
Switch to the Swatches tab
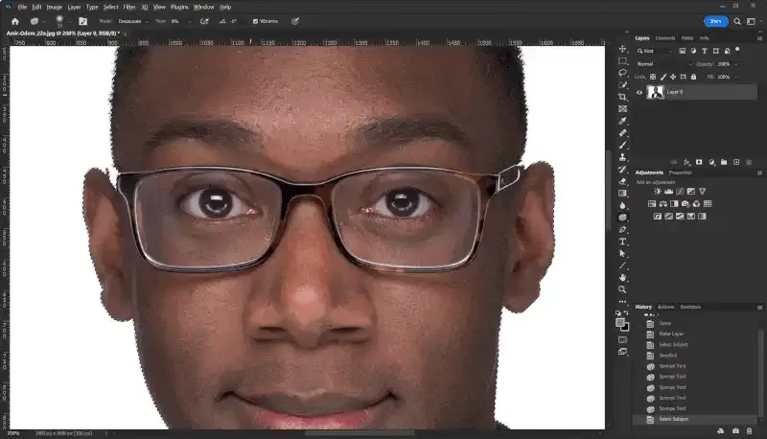coord(690,307)
